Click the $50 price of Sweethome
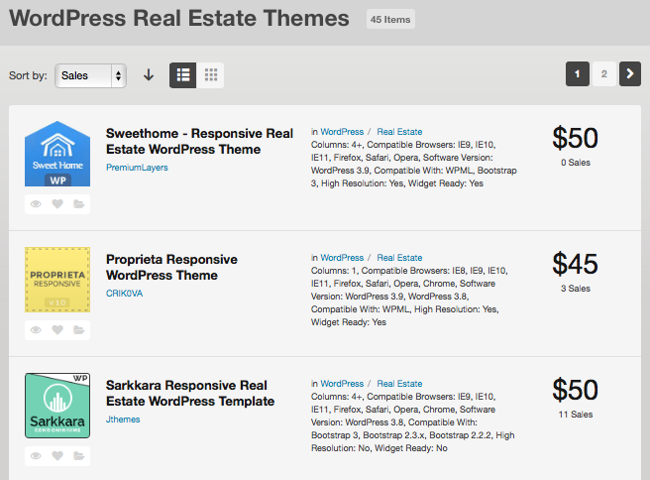The image size is (650, 480). (x=575, y=138)
